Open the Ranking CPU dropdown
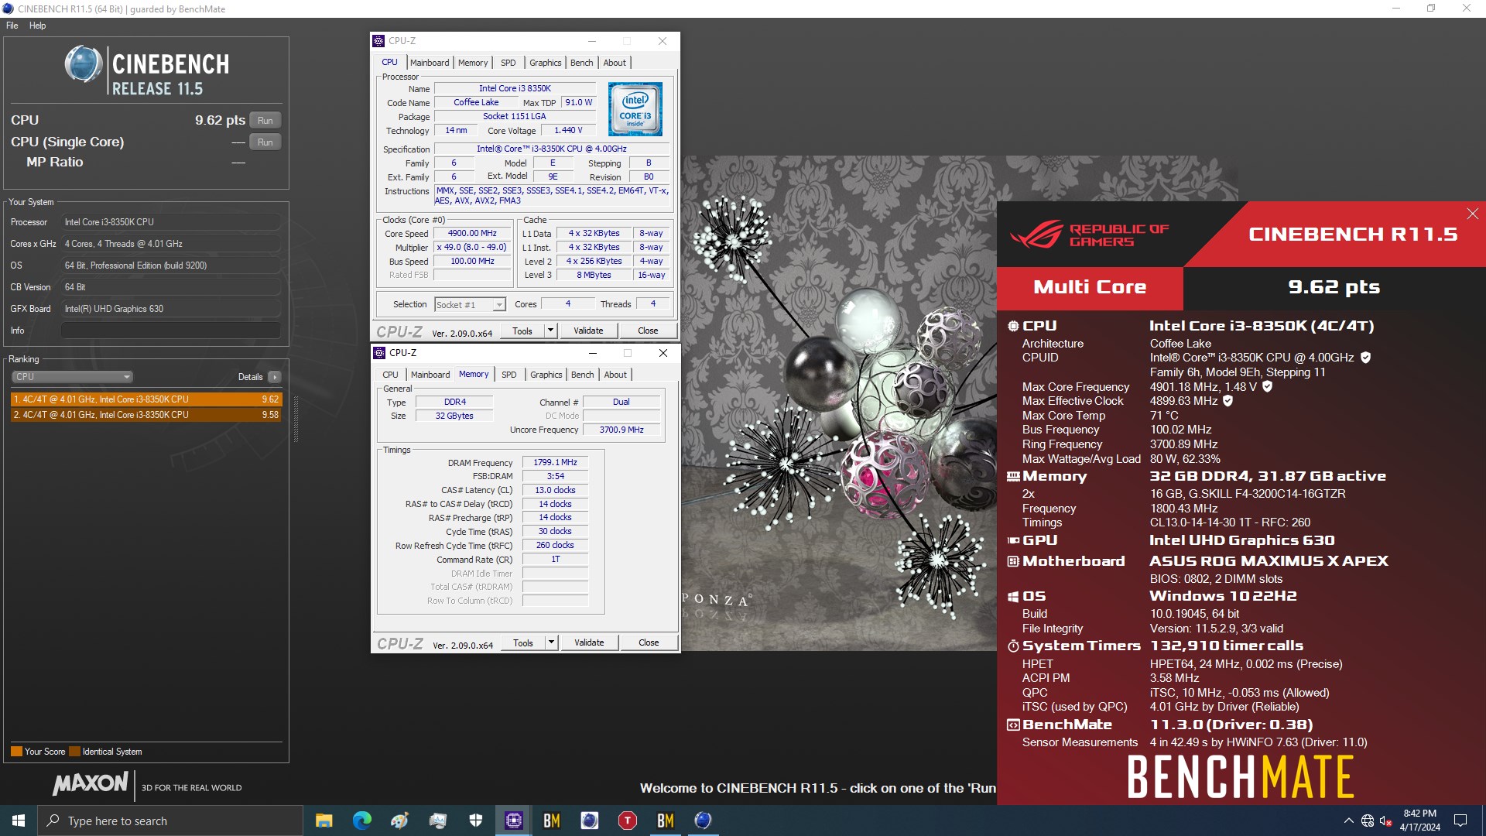 (72, 377)
